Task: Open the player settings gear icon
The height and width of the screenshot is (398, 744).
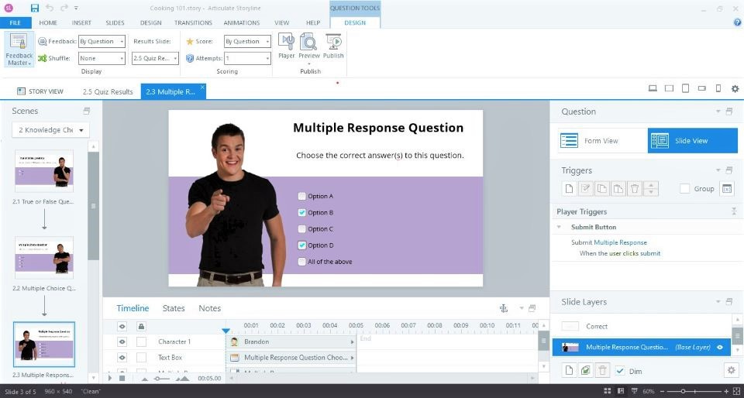Action: (735, 88)
